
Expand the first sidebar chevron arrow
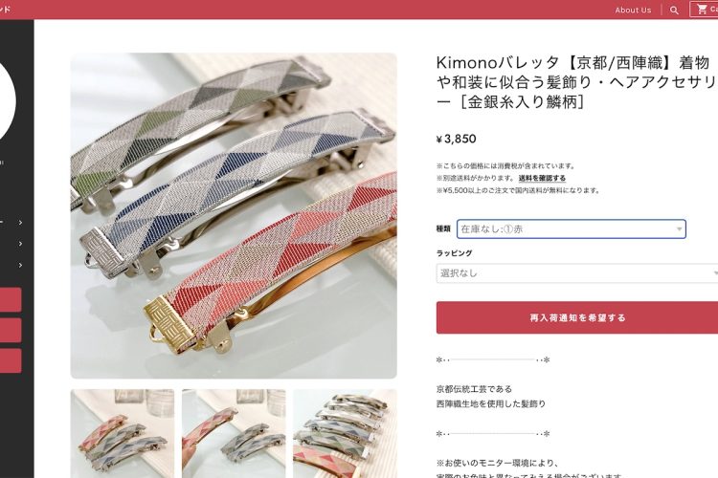pyautogui.click(x=20, y=223)
